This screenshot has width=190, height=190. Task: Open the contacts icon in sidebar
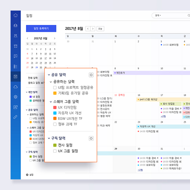[x=15, y=107]
